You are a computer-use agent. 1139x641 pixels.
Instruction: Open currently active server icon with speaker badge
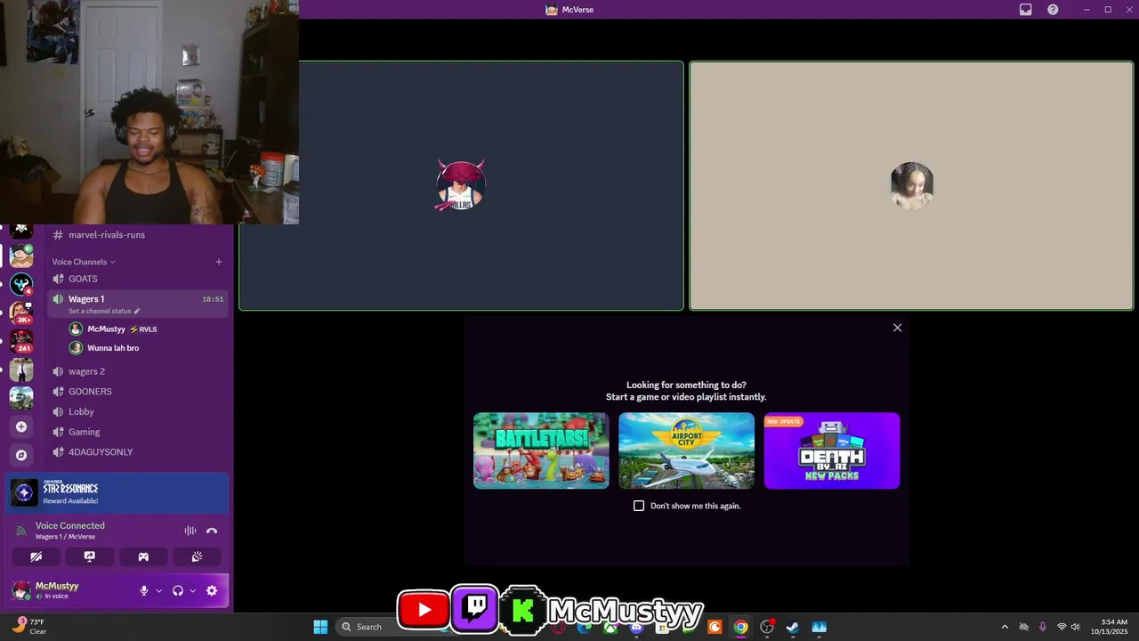click(21, 256)
